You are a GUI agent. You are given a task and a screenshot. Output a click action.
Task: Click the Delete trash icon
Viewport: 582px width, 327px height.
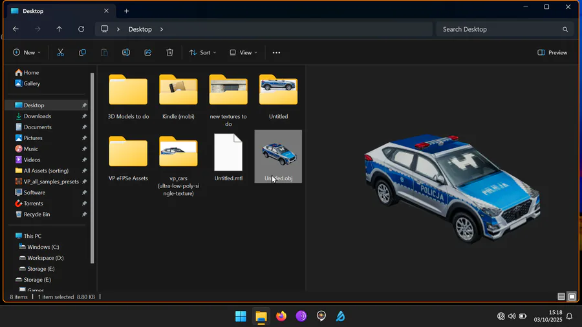pyautogui.click(x=169, y=52)
